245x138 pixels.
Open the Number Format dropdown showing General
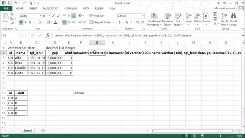143,16
